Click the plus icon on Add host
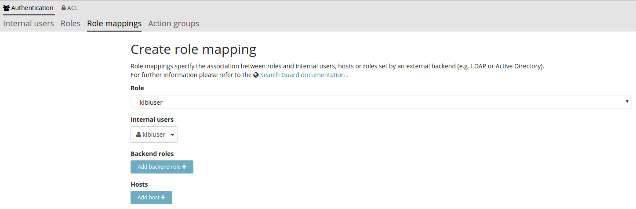 [163, 198]
